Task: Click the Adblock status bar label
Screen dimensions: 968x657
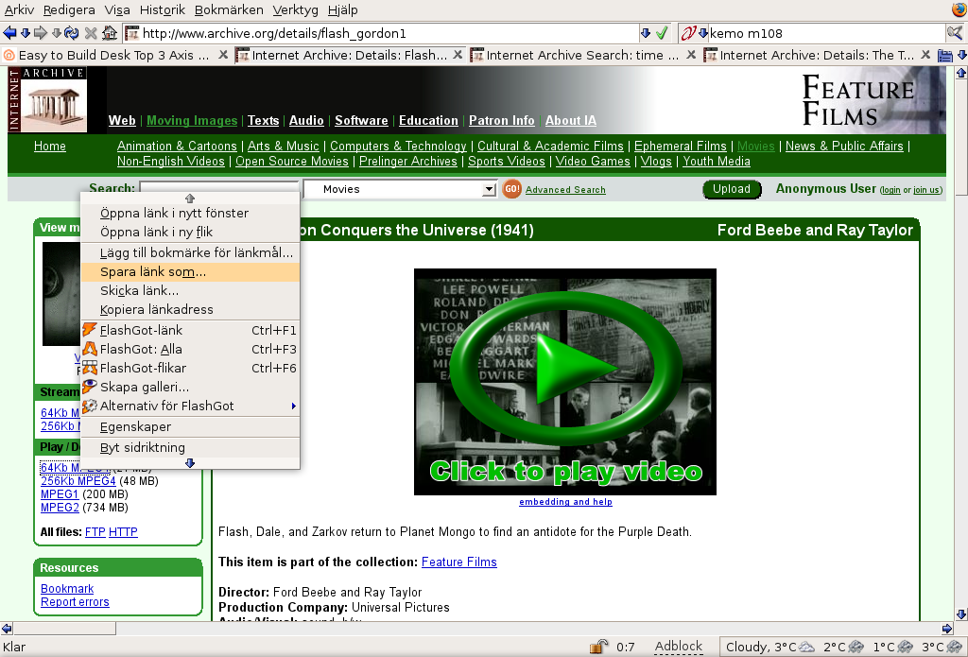Action: (x=679, y=647)
